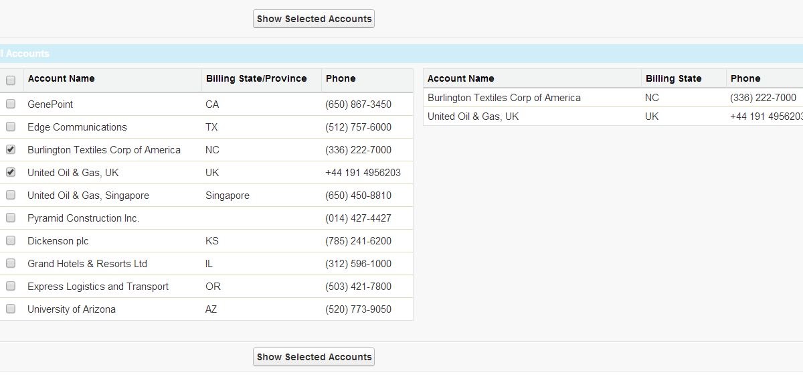
Task: Click Pyramid Construction Inc. name
Action: [x=84, y=218]
